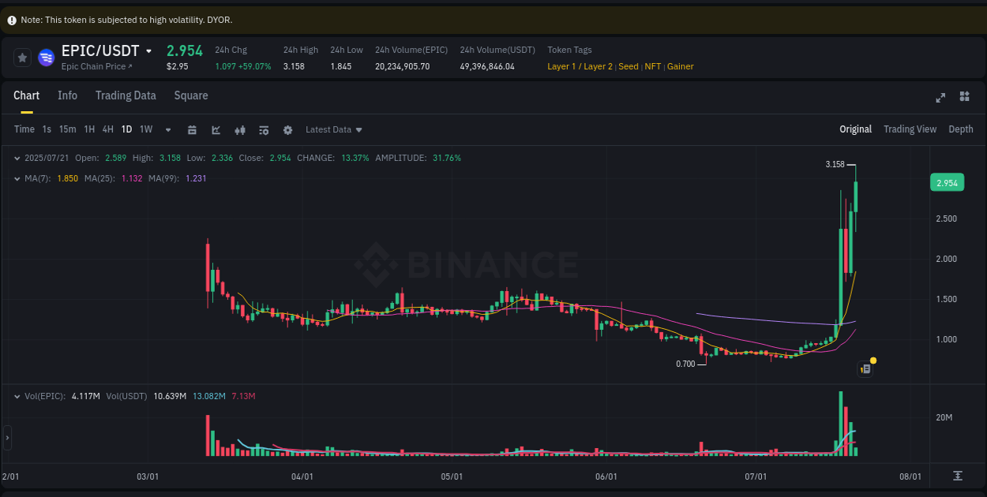Screen dimensions: 987x497
Task: Switch to the Trading Data tab
Action: 126,95
